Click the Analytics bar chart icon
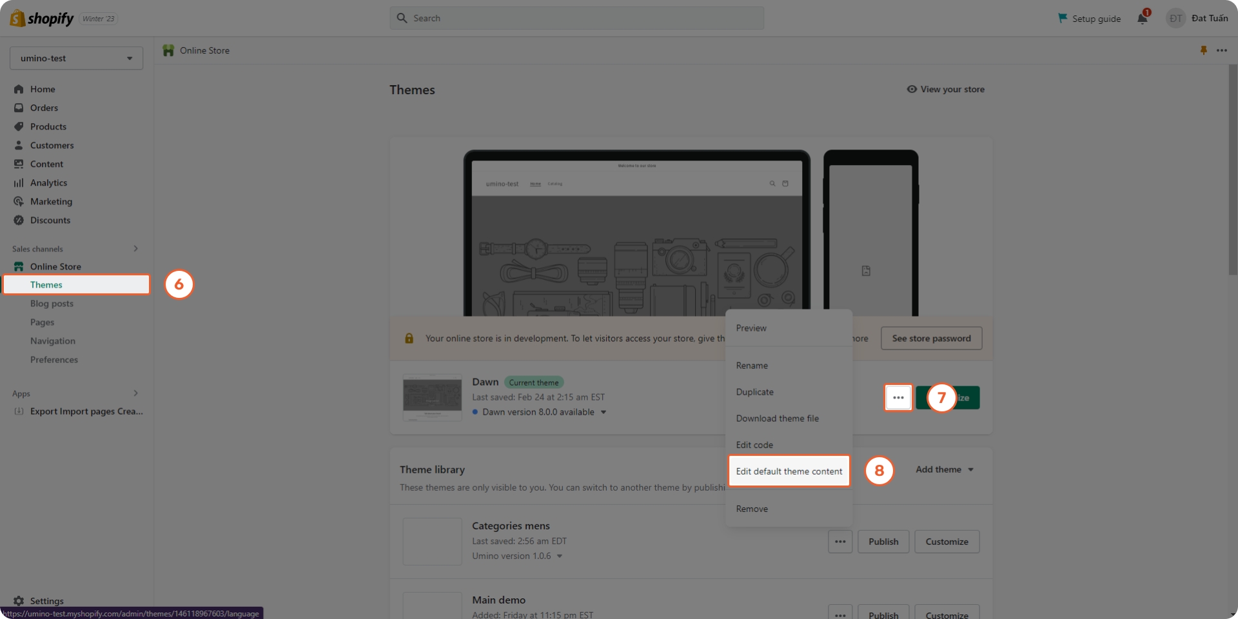Screen dimensions: 1238x619 pos(19,183)
